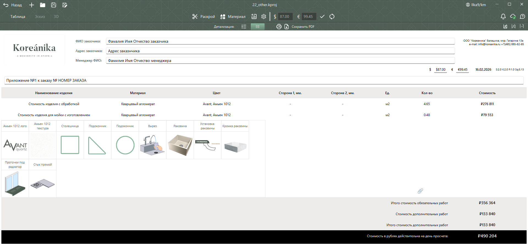Check cloud sync status icon
This screenshot has height=249, width=528.
pyautogui.click(x=513, y=17)
